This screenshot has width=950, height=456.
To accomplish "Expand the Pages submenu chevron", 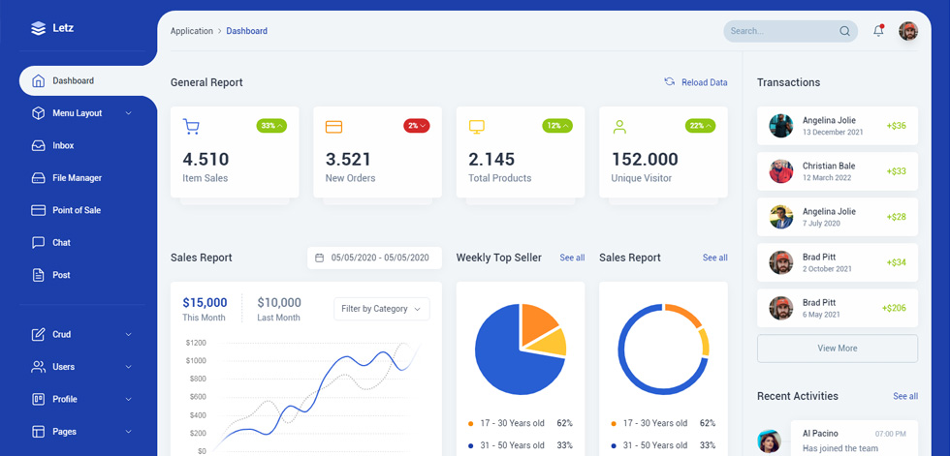I will (128, 432).
